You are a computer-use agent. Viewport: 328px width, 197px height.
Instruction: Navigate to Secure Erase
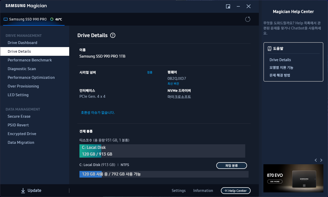(19, 116)
